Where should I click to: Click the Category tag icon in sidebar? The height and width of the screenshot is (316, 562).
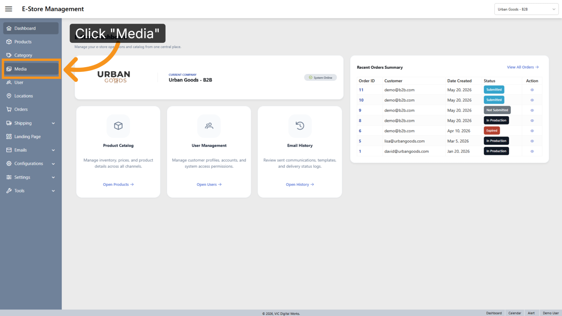9,55
